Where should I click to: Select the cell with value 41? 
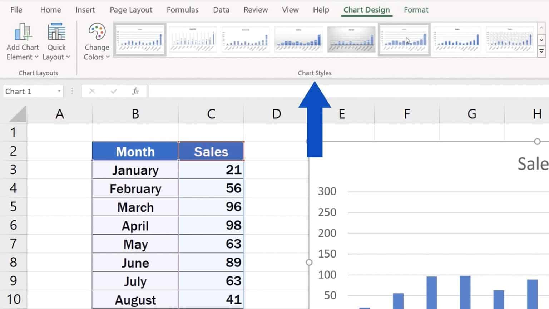pos(211,300)
